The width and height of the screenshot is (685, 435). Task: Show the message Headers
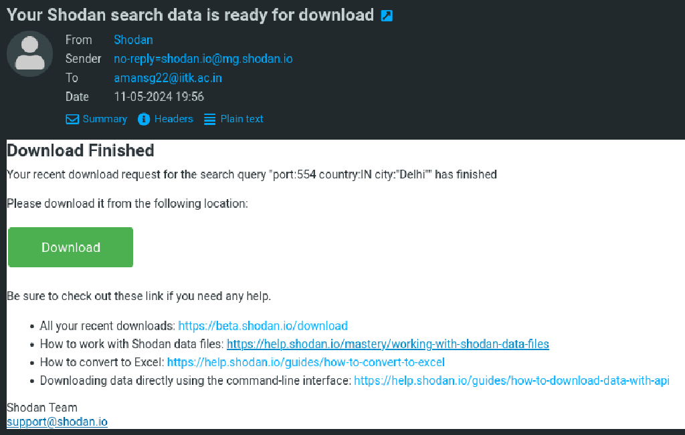[173, 119]
